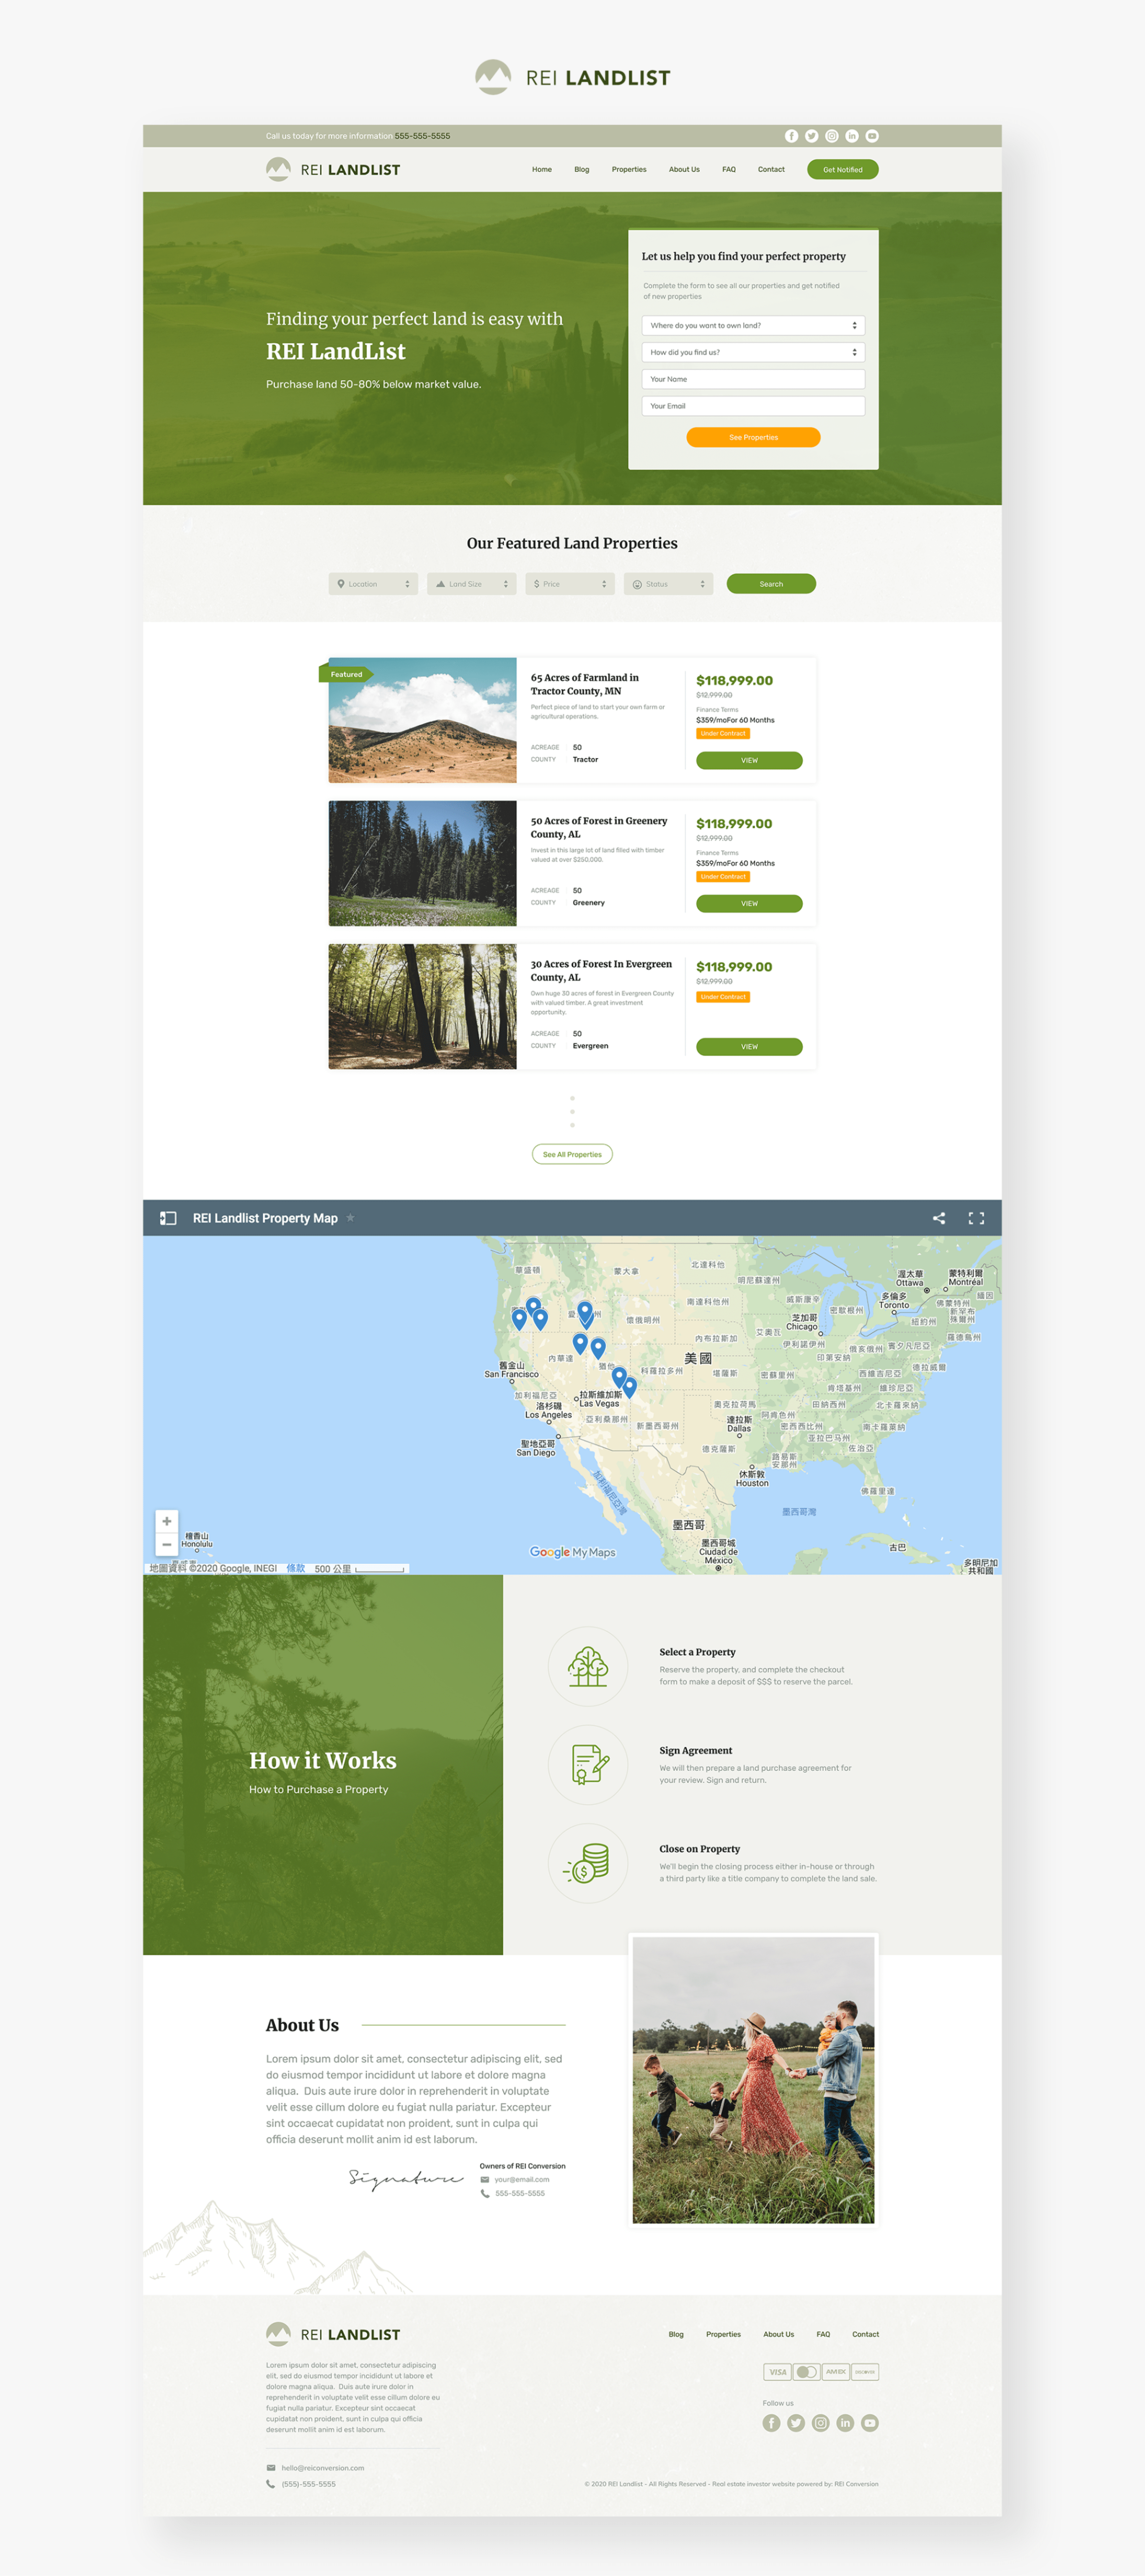Click the Select a Property tree icon

[588, 1666]
